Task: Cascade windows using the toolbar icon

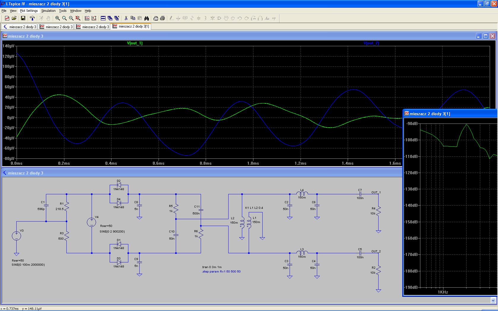Action: [x=110, y=18]
